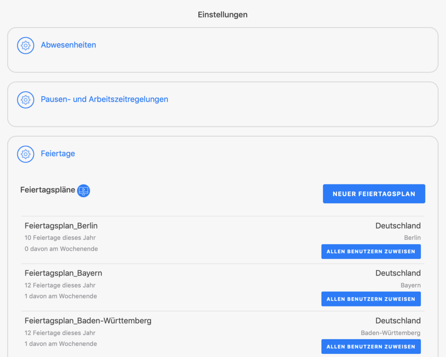This screenshot has height=357, width=446.
Task: Click '12 Feiertage dieses Jahr' under Feiertagsplan_Baden-Württemberg
Action: (x=60, y=333)
